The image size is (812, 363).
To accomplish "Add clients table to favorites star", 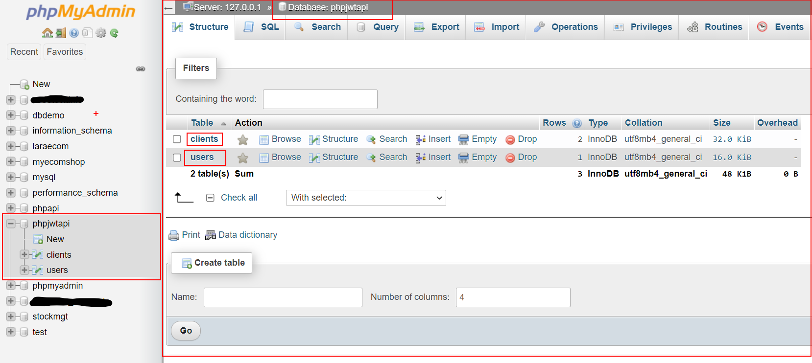I will [x=243, y=140].
